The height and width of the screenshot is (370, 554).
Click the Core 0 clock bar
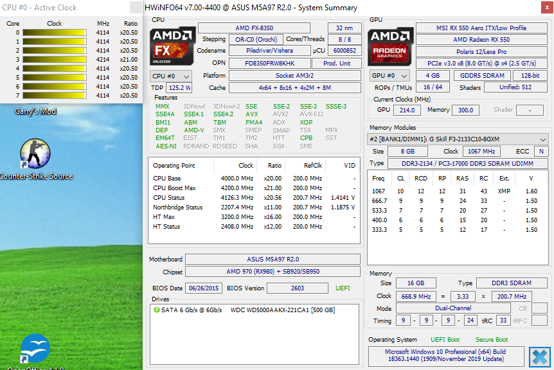coord(55,33)
